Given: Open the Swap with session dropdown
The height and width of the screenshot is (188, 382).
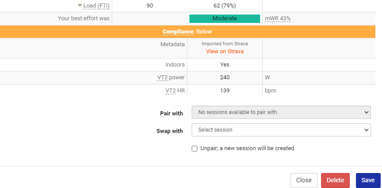Looking at the screenshot, I should pyautogui.click(x=281, y=130).
